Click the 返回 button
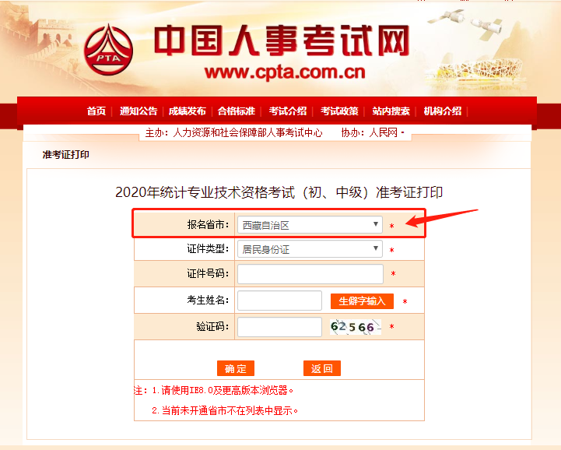 [x=322, y=368]
